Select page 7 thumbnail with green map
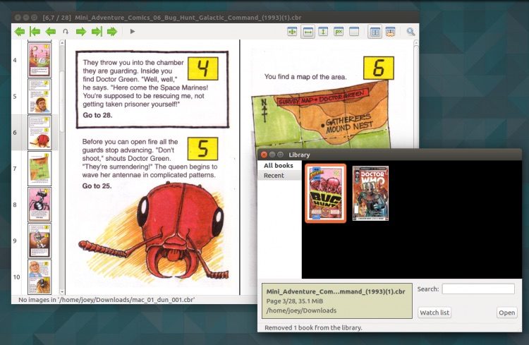This screenshot has height=345, width=529. click(x=39, y=169)
